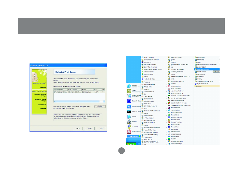This screenshot has width=243, height=169.
Task: Expand the PS-Utility submenu arrow
Action: tap(219, 86)
